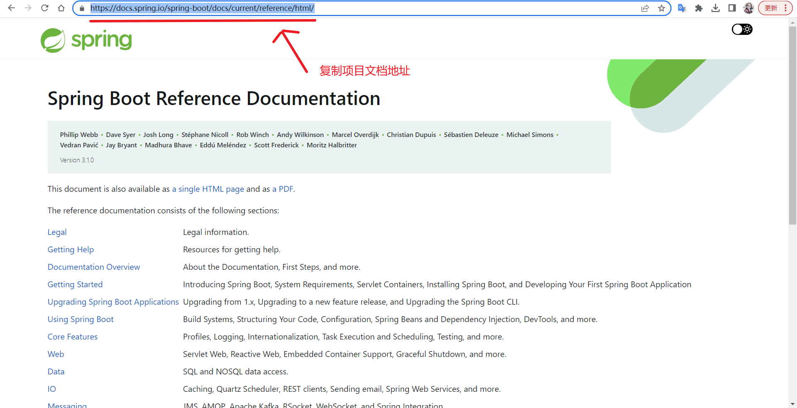
Task: Click the Spring Boot Reference Documentation heading
Action: coord(214,99)
